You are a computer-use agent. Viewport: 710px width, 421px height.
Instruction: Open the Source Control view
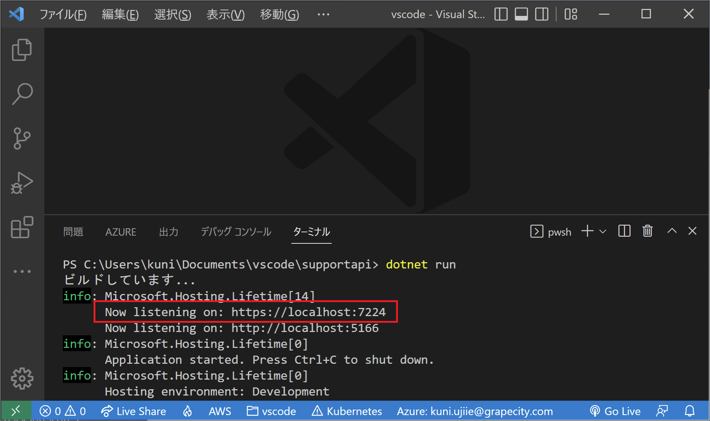22,138
